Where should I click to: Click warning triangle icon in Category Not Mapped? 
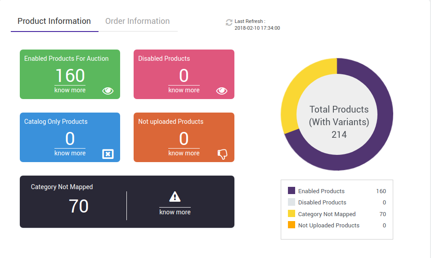[175, 197]
